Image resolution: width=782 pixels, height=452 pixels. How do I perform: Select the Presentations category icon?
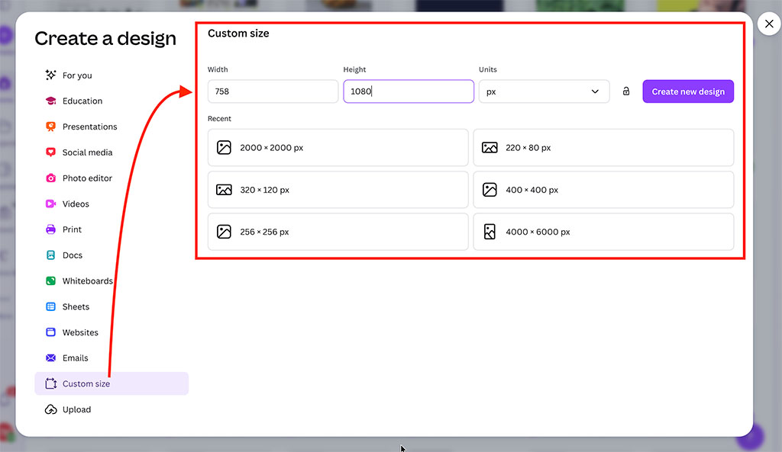point(50,127)
